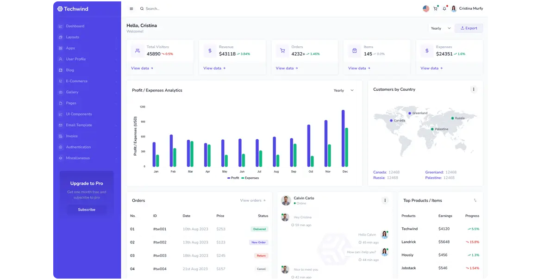Toggle the Profit series in chart legend
The image size is (544, 280).
(x=233, y=178)
